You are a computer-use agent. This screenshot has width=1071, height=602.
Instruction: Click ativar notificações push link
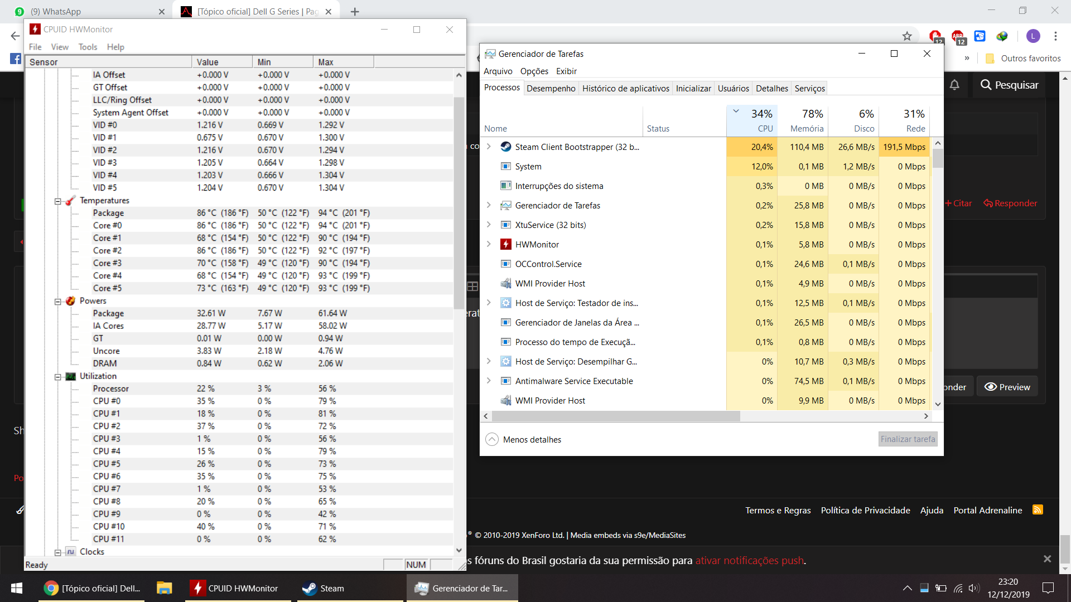tap(749, 560)
